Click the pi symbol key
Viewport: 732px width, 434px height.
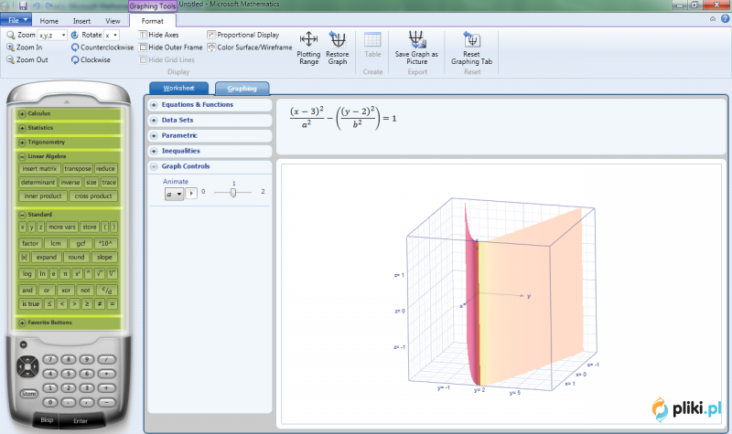coord(65,273)
